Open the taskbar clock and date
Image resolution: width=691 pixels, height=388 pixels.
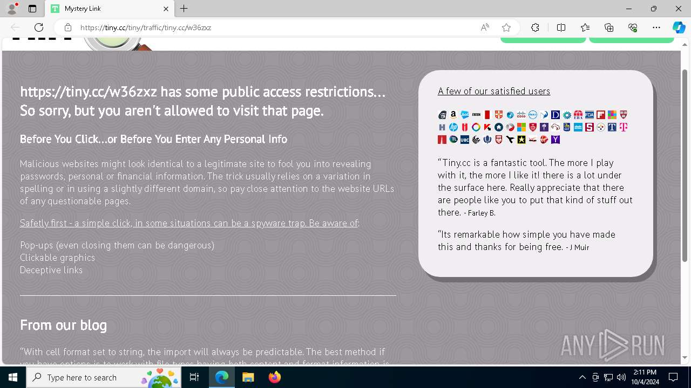point(645,377)
